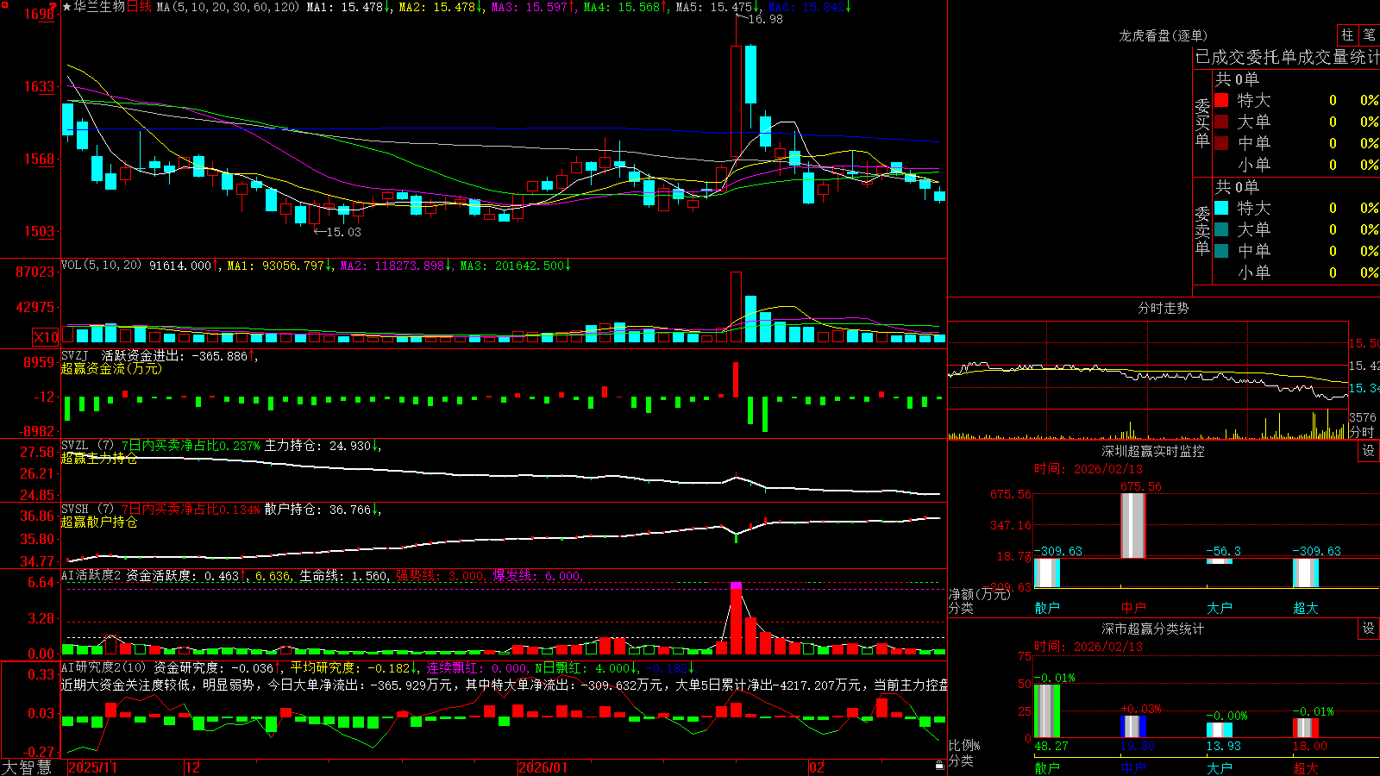Click the 委买单 section label

click(x=1202, y=122)
